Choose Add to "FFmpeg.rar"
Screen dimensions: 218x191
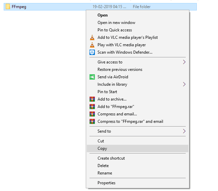[x=138, y=107]
